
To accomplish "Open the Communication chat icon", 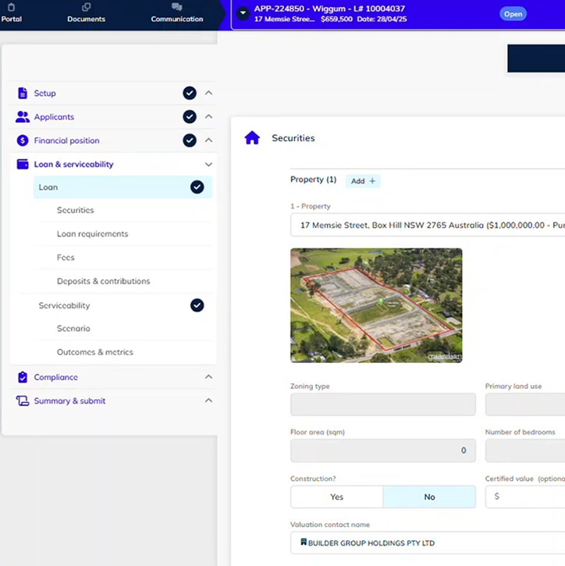I will click(x=177, y=8).
